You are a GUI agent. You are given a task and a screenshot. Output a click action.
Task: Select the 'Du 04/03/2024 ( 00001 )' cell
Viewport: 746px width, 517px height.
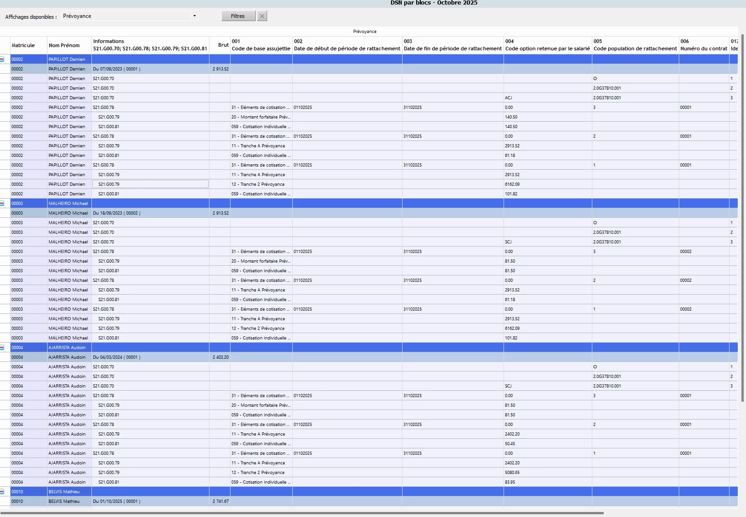(x=150, y=357)
